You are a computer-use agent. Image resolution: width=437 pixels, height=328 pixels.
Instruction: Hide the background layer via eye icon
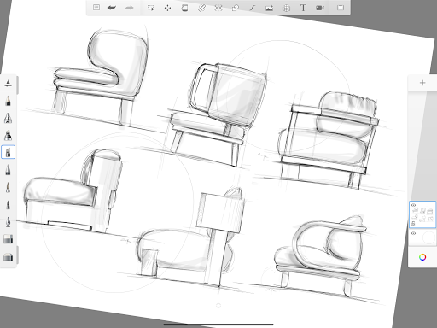[414, 233]
